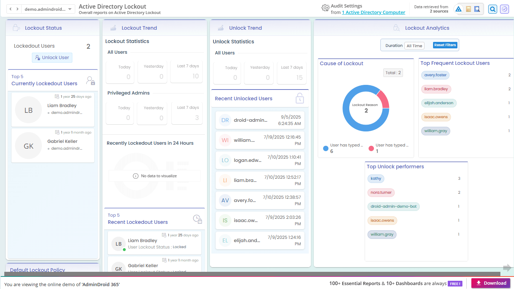Open droid-admin recent unlocked user row

click(260, 120)
